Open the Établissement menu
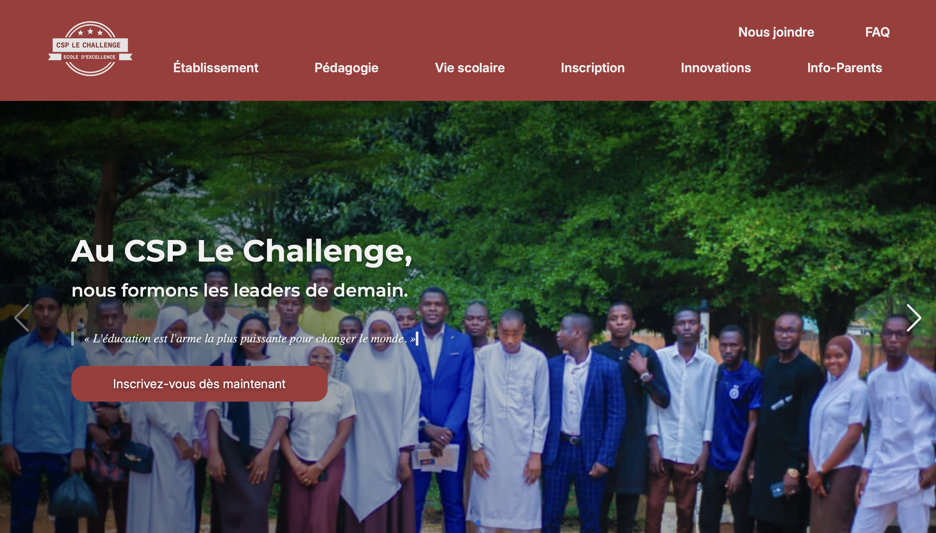The image size is (936, 533). (216, 68)
